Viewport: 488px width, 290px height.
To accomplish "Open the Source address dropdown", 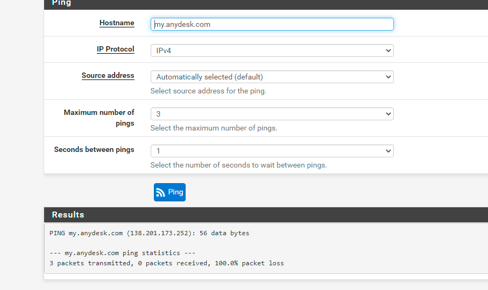I will pos(272,77).
